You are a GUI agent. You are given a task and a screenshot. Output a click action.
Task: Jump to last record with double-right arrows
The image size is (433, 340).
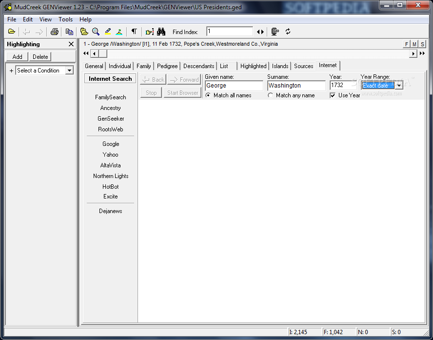coord(422,54)
